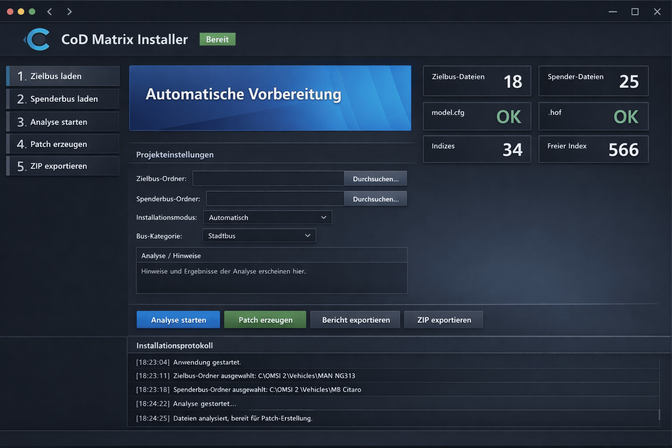Screen dimensions: 672x448
Task: Click the Installationsprotokoll scrollbar
Action: (x=659, y=414)
